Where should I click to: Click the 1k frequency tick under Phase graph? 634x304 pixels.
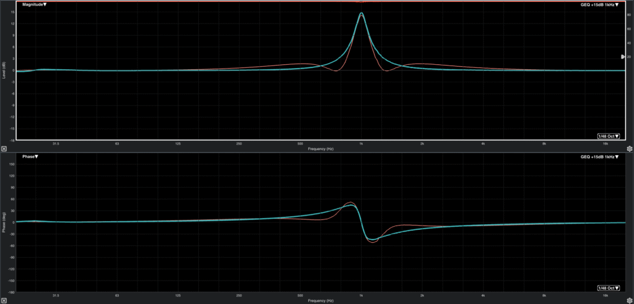pyautogui.click(x=361, y=296)
